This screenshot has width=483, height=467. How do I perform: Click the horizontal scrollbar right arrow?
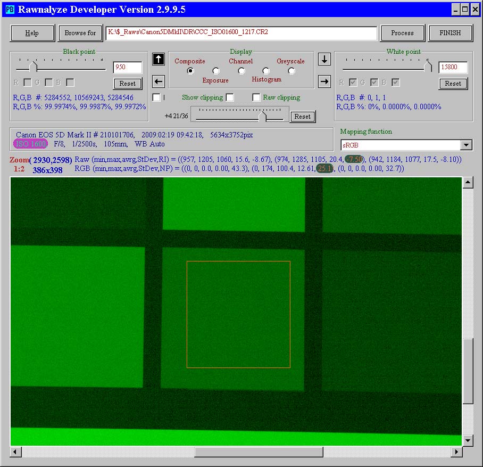pyautogui.click(x=456, y=452)
